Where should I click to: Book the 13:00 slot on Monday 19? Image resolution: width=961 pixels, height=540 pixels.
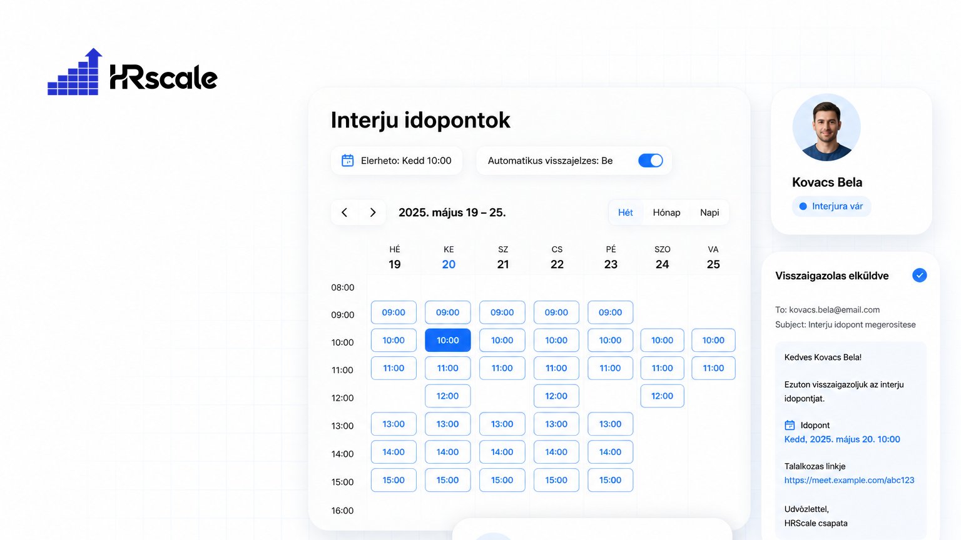coord(394,424)
